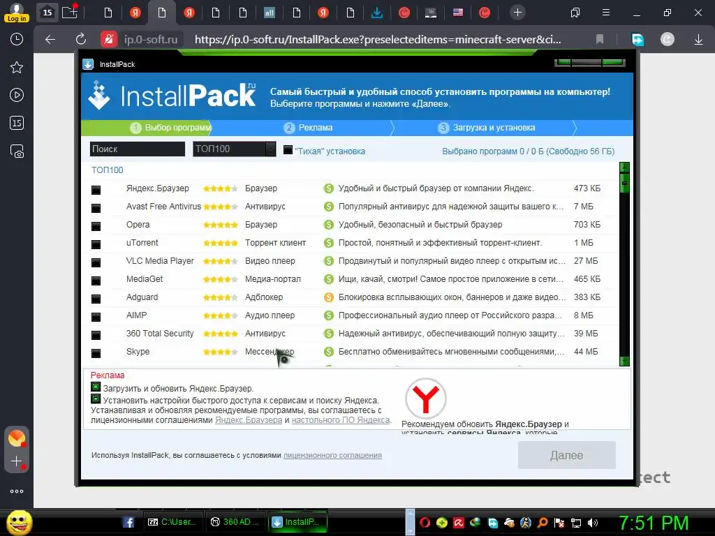This screenshot has height=536, width=715.
Task: Open volume speaker icon in tray
Action: (592, 523)
